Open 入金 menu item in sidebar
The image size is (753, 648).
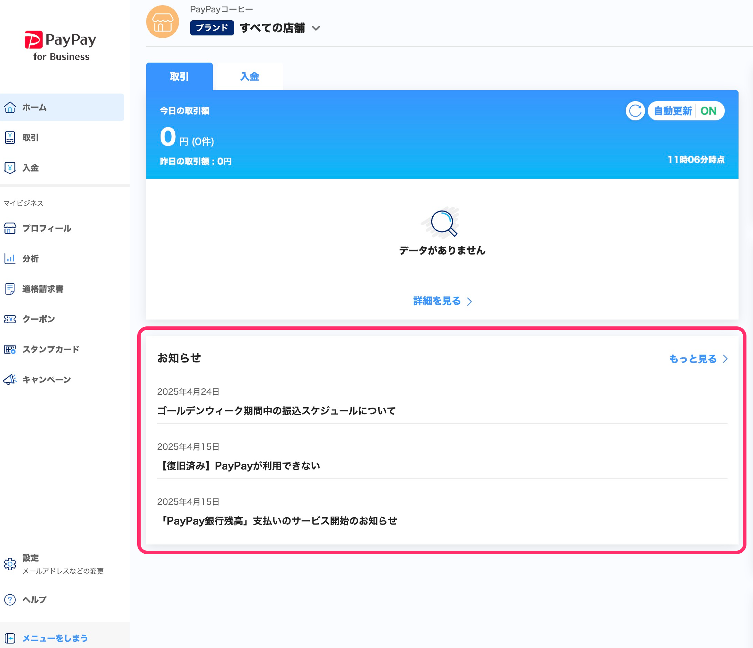tap(62, 168)
